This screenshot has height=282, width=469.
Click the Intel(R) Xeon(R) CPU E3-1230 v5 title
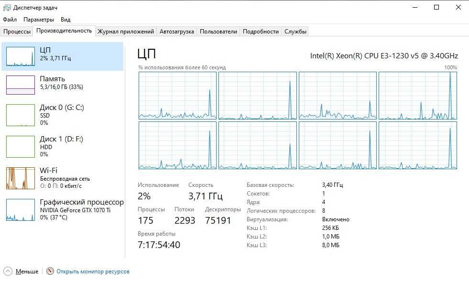coord(384,55)
